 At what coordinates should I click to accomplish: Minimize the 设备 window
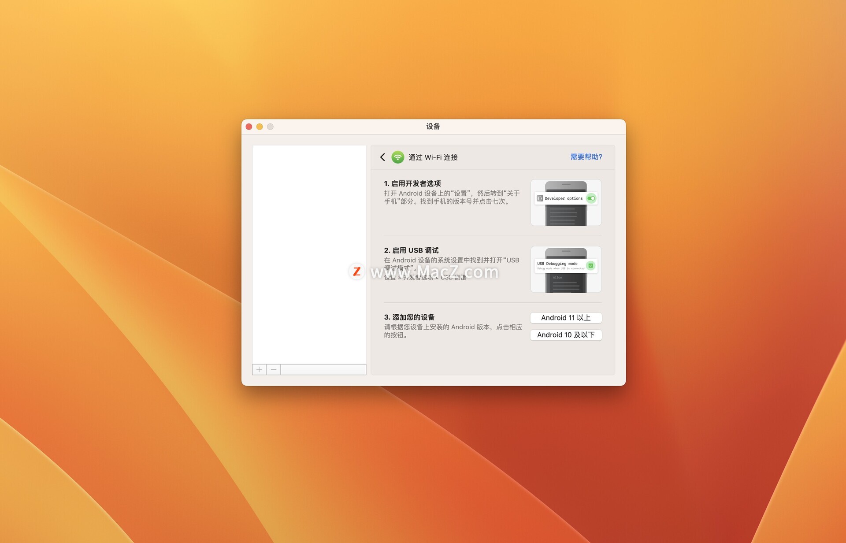pos(260,127)
